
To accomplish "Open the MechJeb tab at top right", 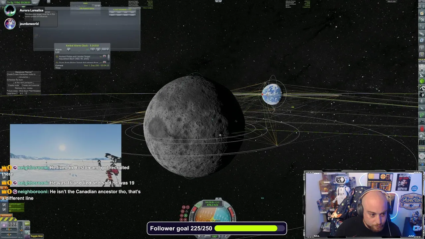I will (x=392, y=1).
